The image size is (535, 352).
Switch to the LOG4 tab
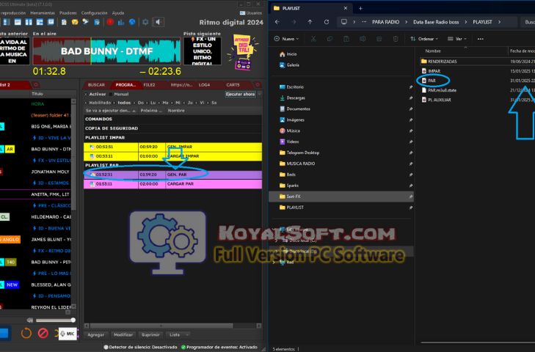[204, 85]
